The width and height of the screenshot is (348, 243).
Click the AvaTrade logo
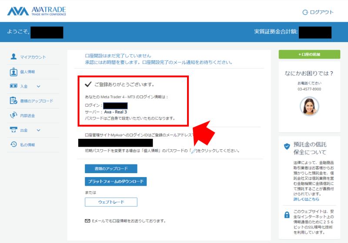click(37, 11)
